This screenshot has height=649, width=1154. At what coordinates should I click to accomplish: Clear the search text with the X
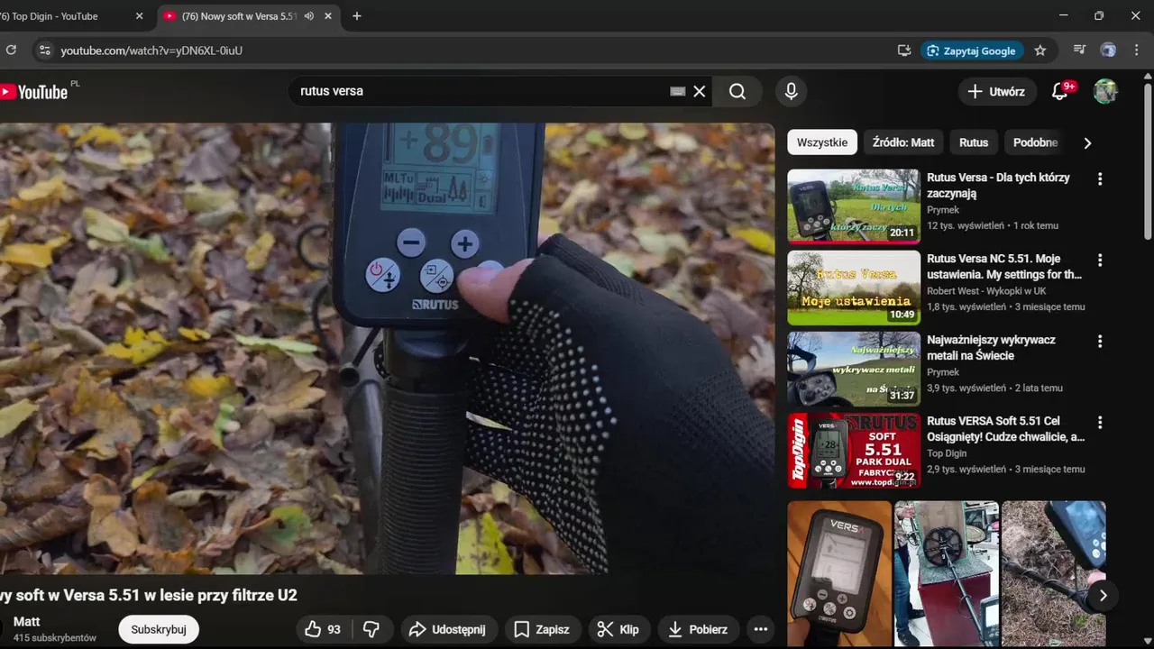[700, 91]
